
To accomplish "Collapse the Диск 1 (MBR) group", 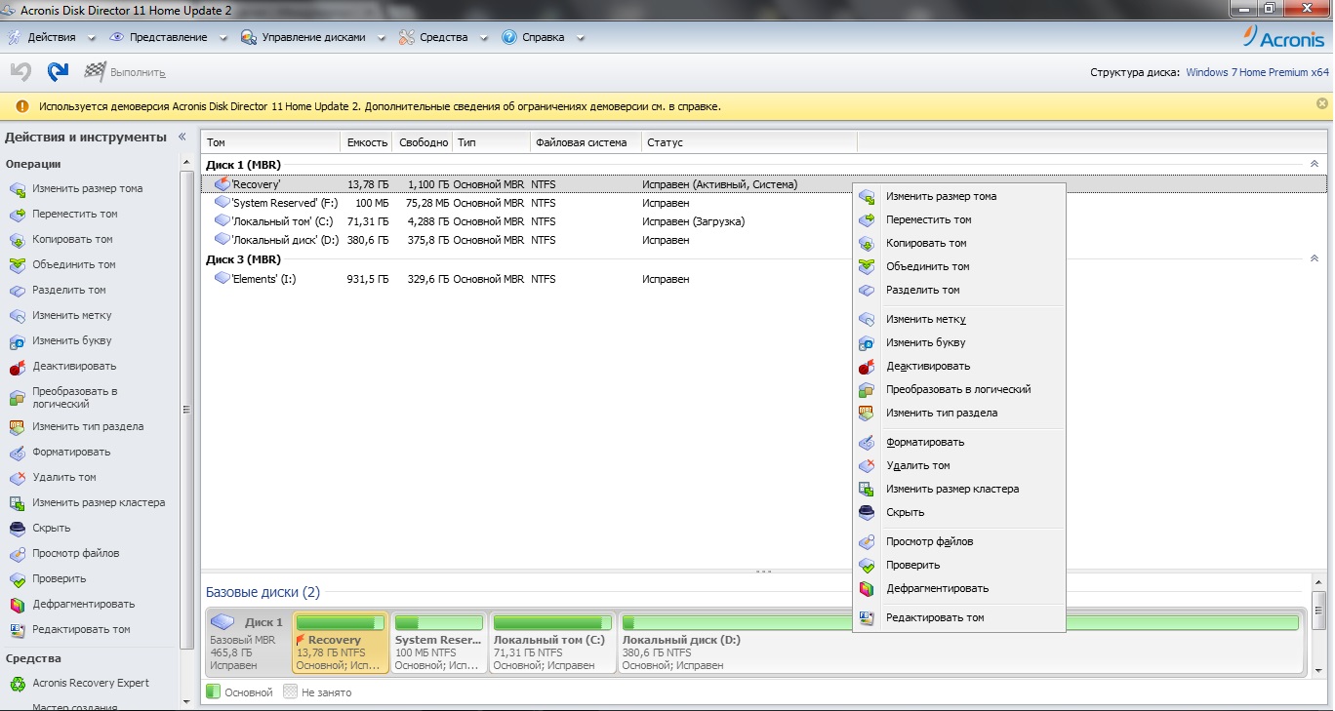I will pyautogui.click(x=1314, y=164).
